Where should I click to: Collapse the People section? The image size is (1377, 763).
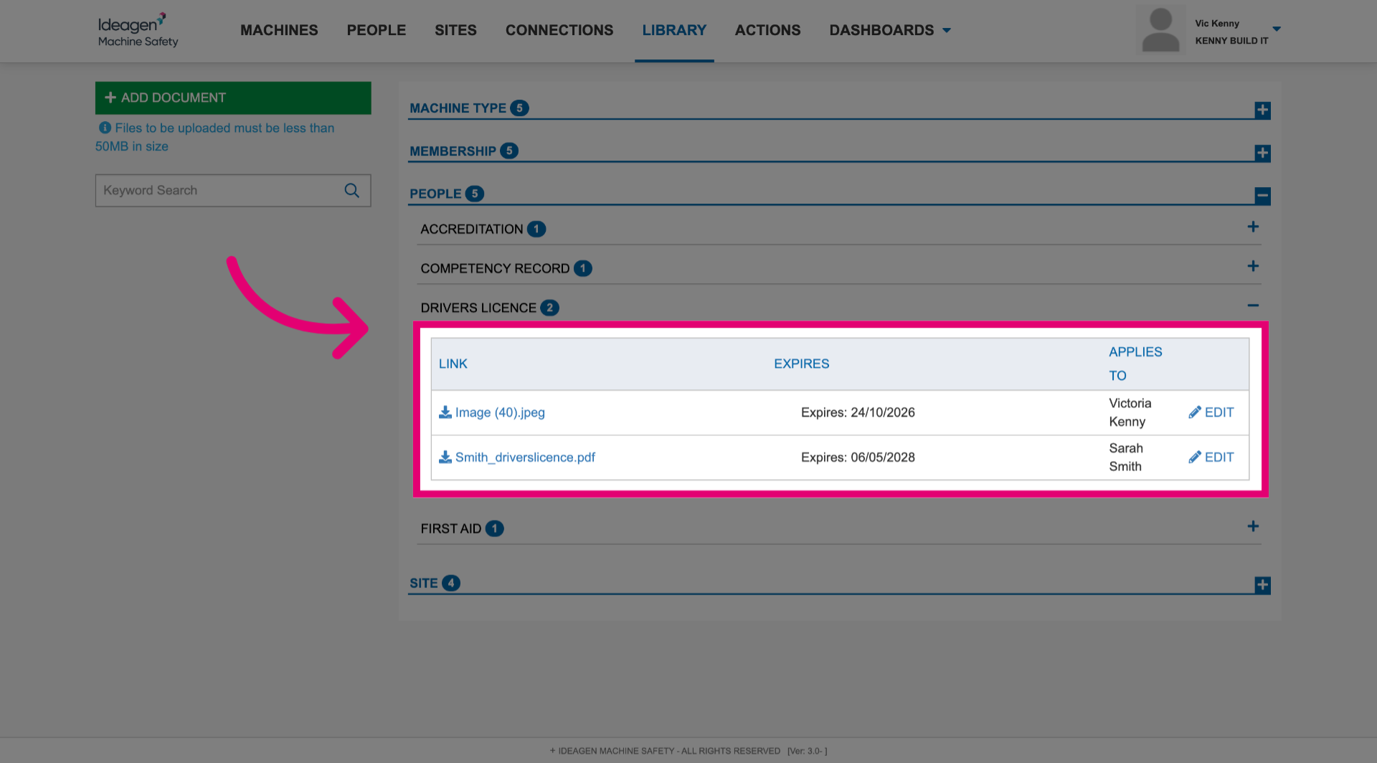[x=1262, y=195]
